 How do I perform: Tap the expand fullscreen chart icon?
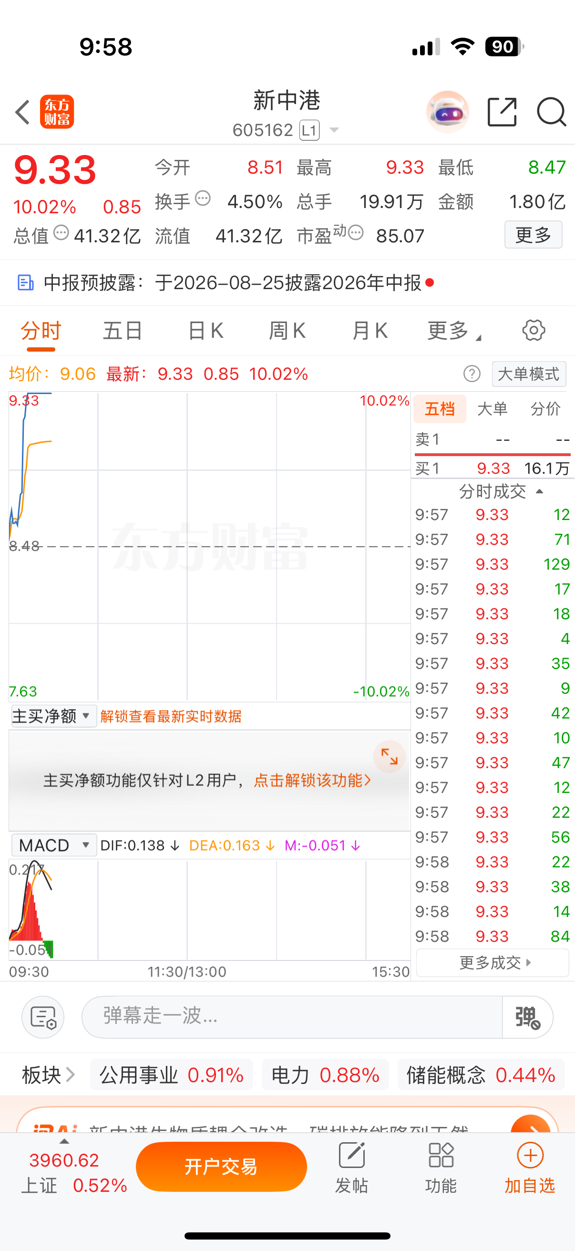[x=389, y=757]
